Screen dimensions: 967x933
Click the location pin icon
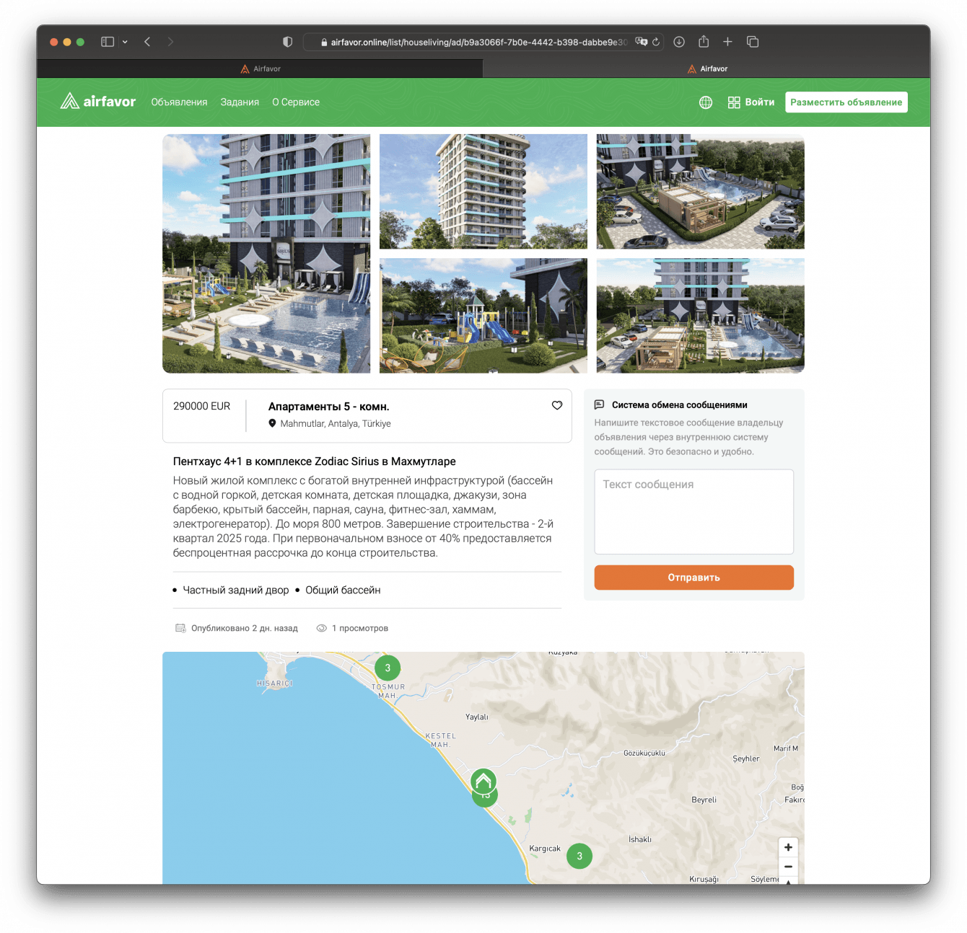point(272,423)
